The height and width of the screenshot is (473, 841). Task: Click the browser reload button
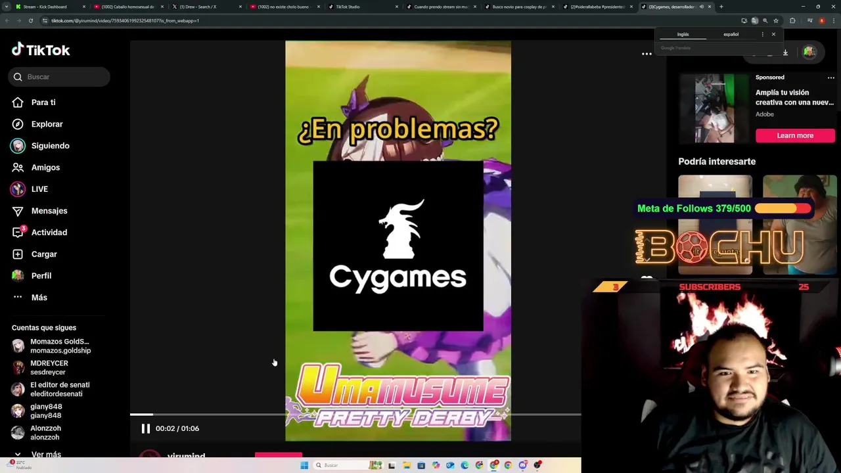pos(31,20)
